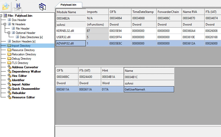221x137 pixels.
Task: Select the KERNEL32.dll module row
Action: point(138,31)
